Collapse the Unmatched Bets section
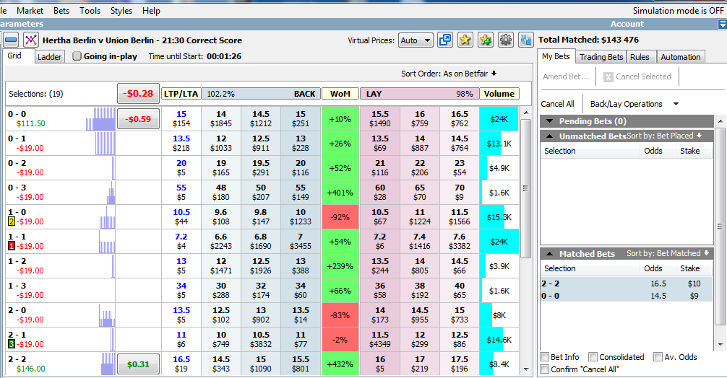Viewport: 727px width, 378px height. point(550,136)
